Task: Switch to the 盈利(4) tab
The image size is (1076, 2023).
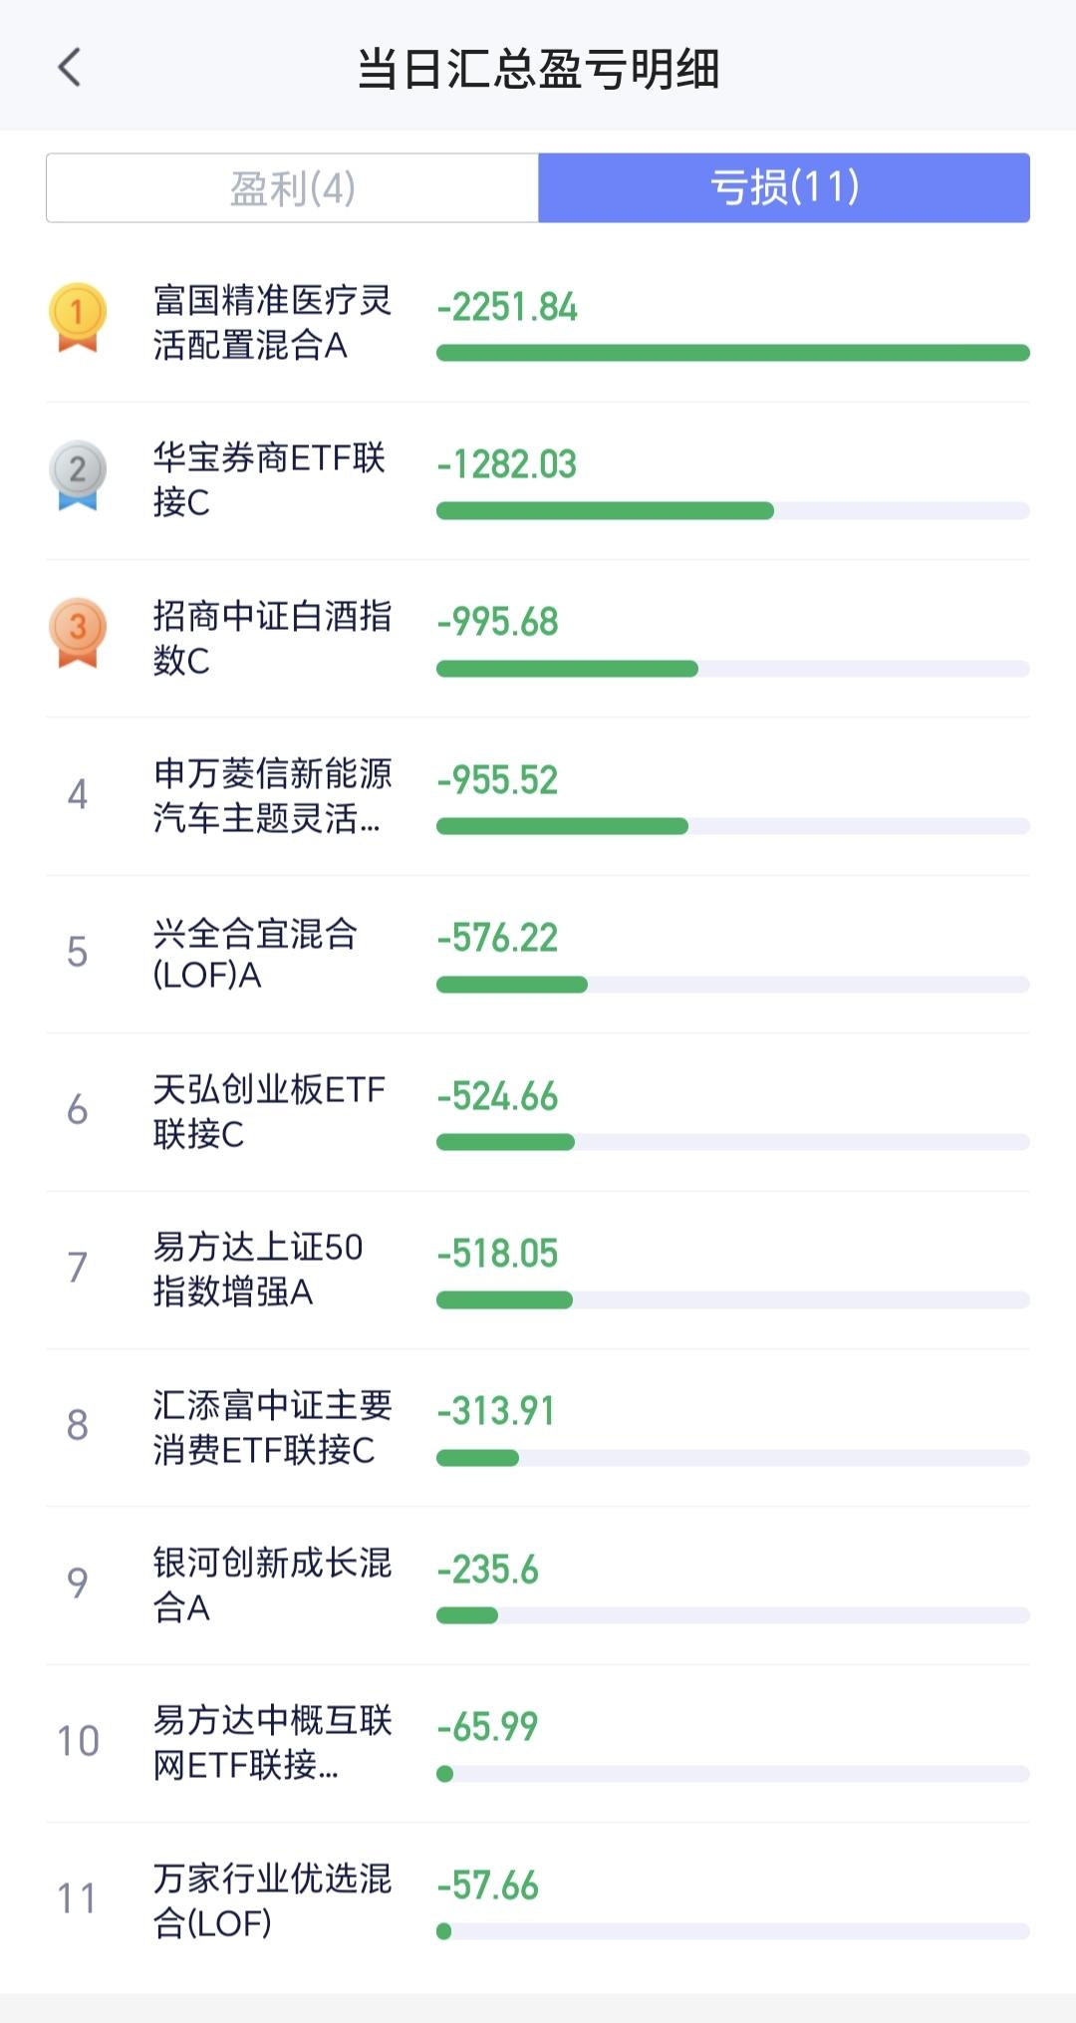Action: tap(292, 187)
